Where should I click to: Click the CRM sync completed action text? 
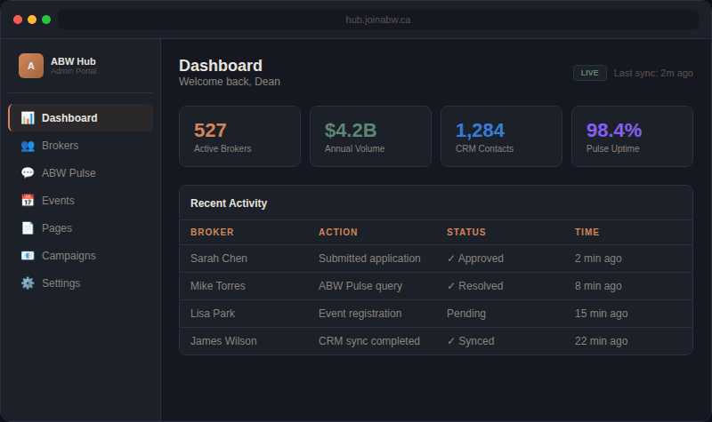pyautogui.click(x=369, y=341)
